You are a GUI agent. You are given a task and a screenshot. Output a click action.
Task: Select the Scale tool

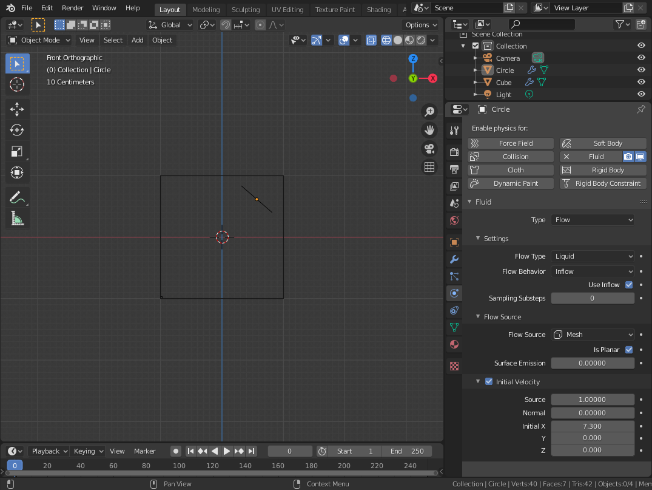tap(17, 152)
